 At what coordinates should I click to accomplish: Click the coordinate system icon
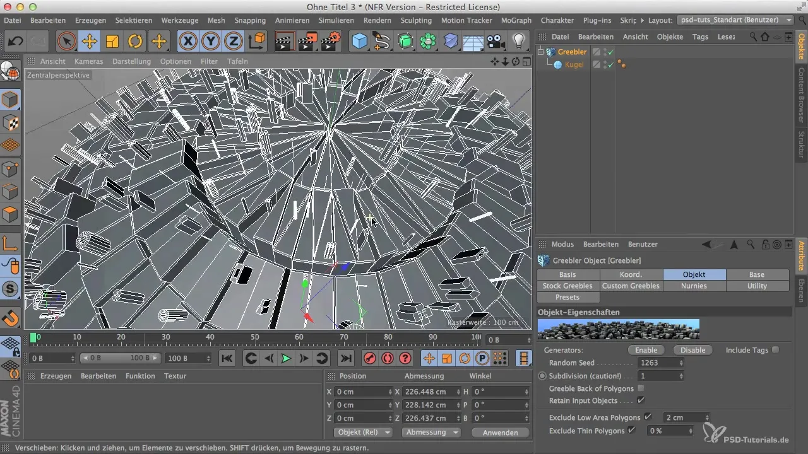[257, 42]
